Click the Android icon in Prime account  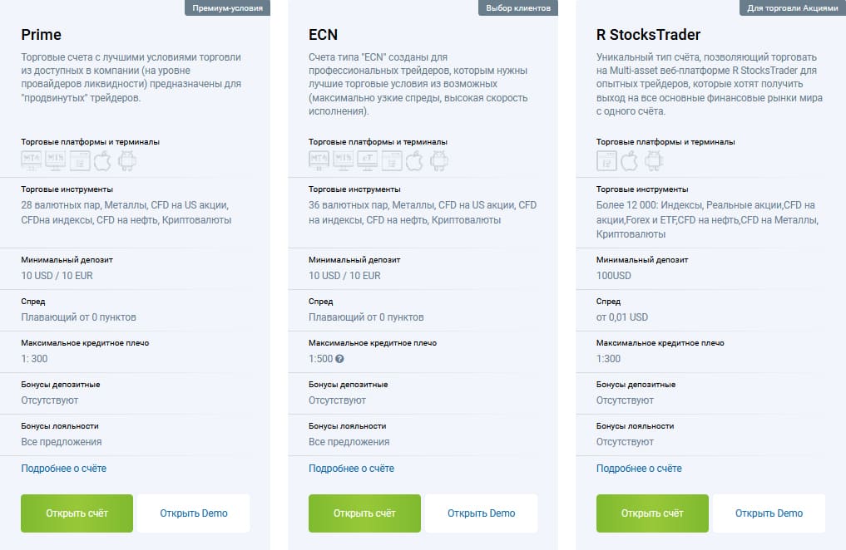(126, 160)
